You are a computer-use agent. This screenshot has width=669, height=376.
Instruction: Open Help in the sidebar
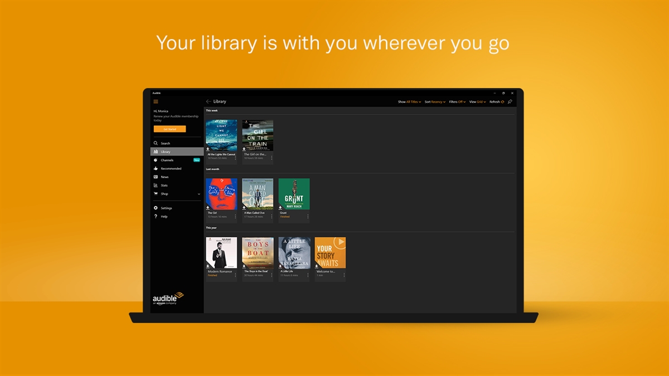point(177,216)
